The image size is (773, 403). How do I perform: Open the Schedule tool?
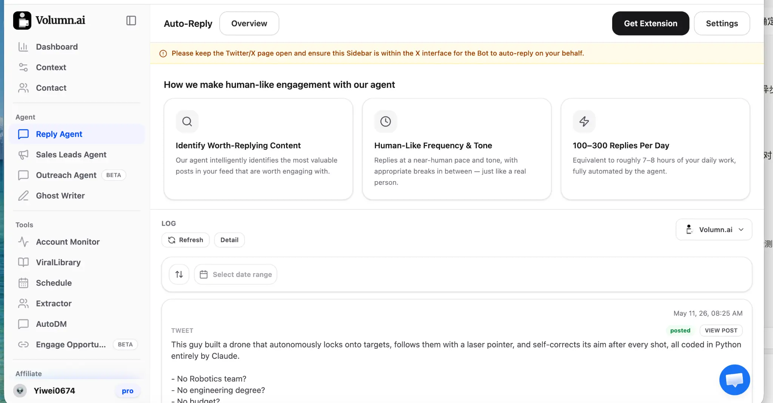pos(77,283)
